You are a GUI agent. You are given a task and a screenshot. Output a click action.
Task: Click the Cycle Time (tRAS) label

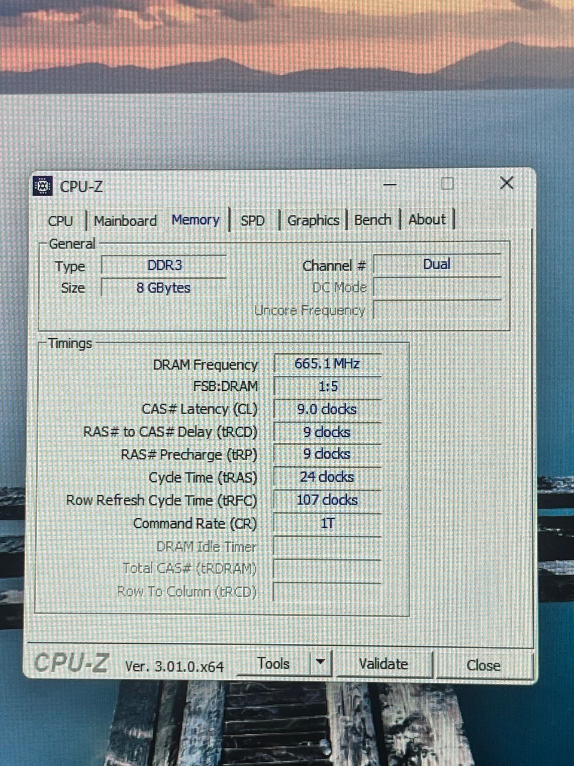coord(203,478)
